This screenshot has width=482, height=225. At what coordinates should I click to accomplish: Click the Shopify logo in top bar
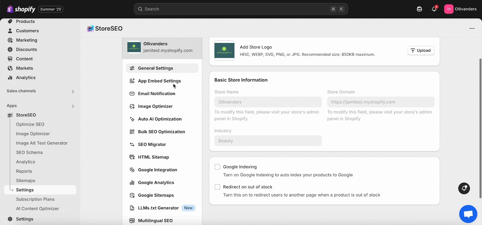point(21,9)
